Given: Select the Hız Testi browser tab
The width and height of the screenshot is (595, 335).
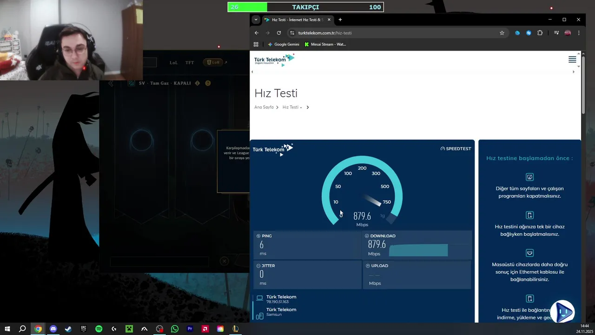Looking at the screenshot, I should pyautogui.click(x=297, y=20).
